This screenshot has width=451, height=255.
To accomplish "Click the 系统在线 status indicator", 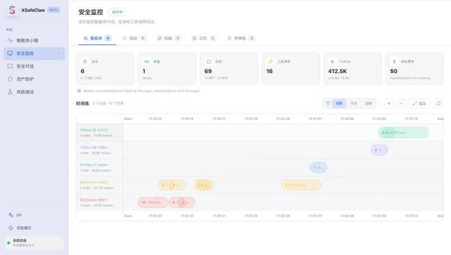I will (x=34, y=243).
